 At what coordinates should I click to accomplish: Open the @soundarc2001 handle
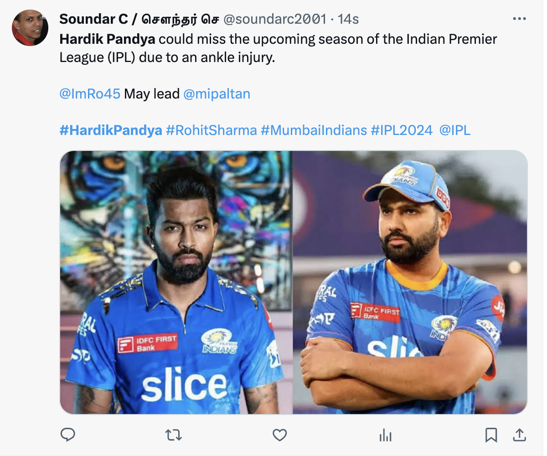click(x=275, y=19)
